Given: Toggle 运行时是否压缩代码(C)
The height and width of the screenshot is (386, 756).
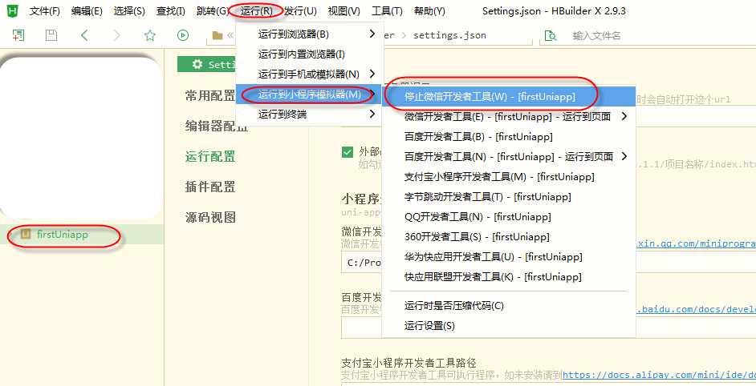Looking at the screenshot, I should click(x=509, y=306).
